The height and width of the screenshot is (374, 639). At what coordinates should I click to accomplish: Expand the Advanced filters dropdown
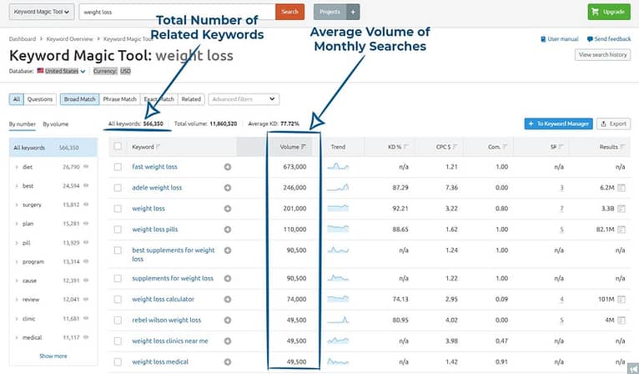tap(244, 99)
